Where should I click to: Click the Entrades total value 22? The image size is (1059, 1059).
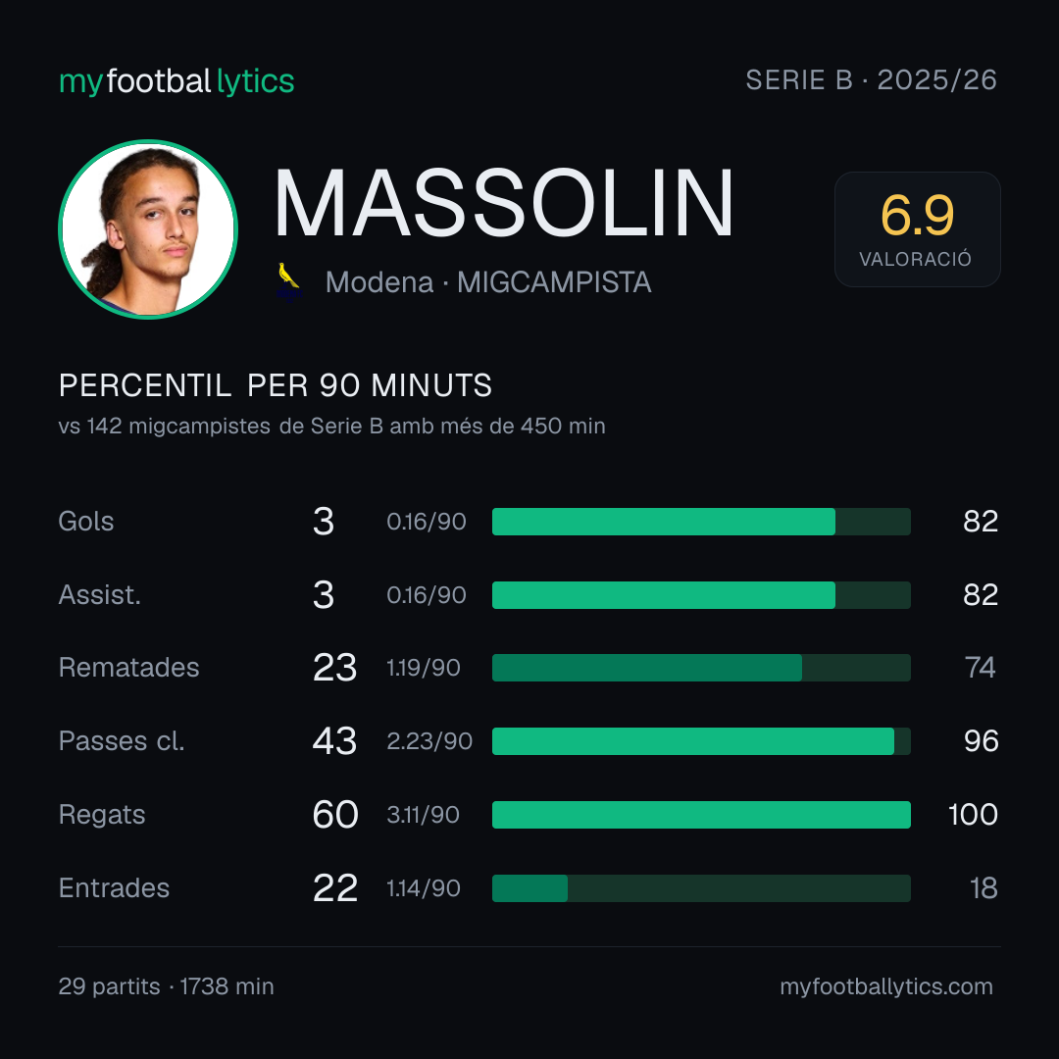point(335,888)
